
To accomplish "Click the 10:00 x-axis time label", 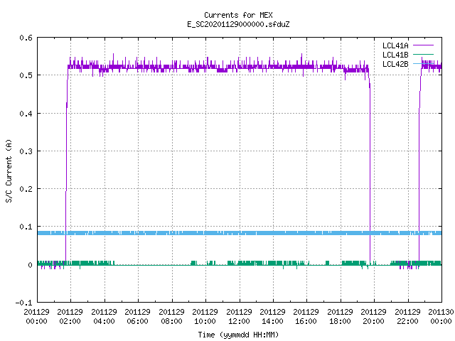I will [x=205, y=321].
